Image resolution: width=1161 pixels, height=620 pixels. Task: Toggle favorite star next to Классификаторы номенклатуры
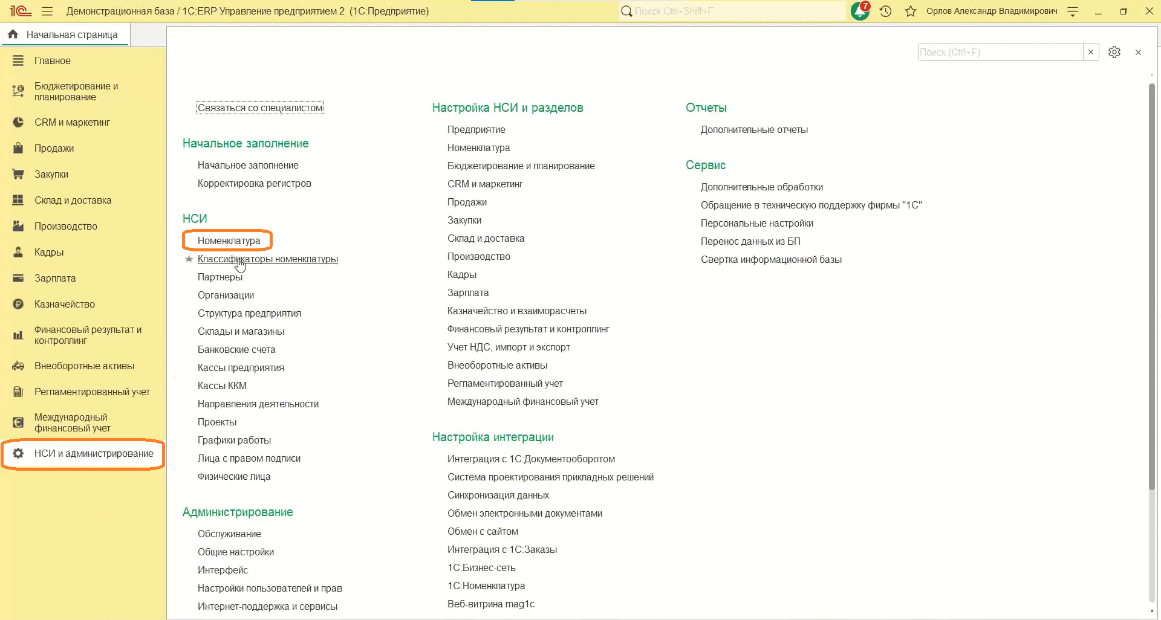tap(189, 259)
